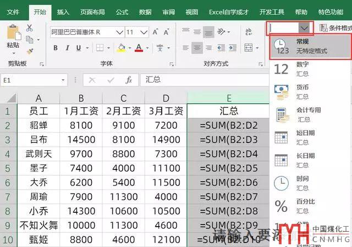Collapse the number format dropdown arrow
Image resolution: width=352 pixels, height=247 pixels.
click(304, 28)
